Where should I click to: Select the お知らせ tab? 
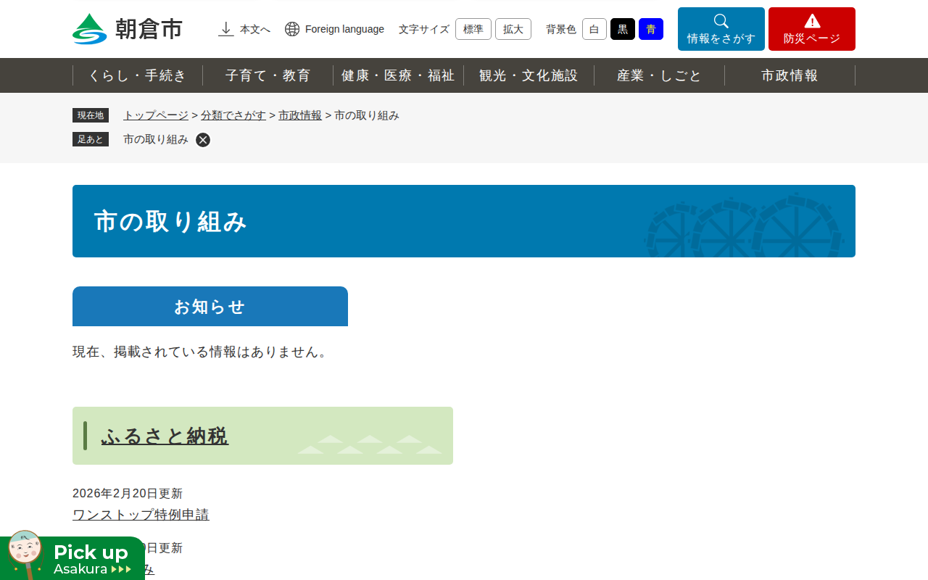(210, 307)
